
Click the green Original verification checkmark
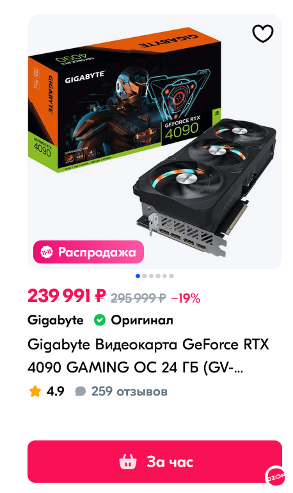100,320
